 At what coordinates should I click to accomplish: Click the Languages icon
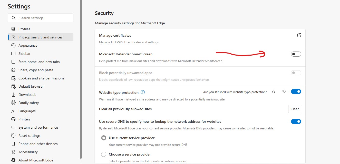[13, 111]
